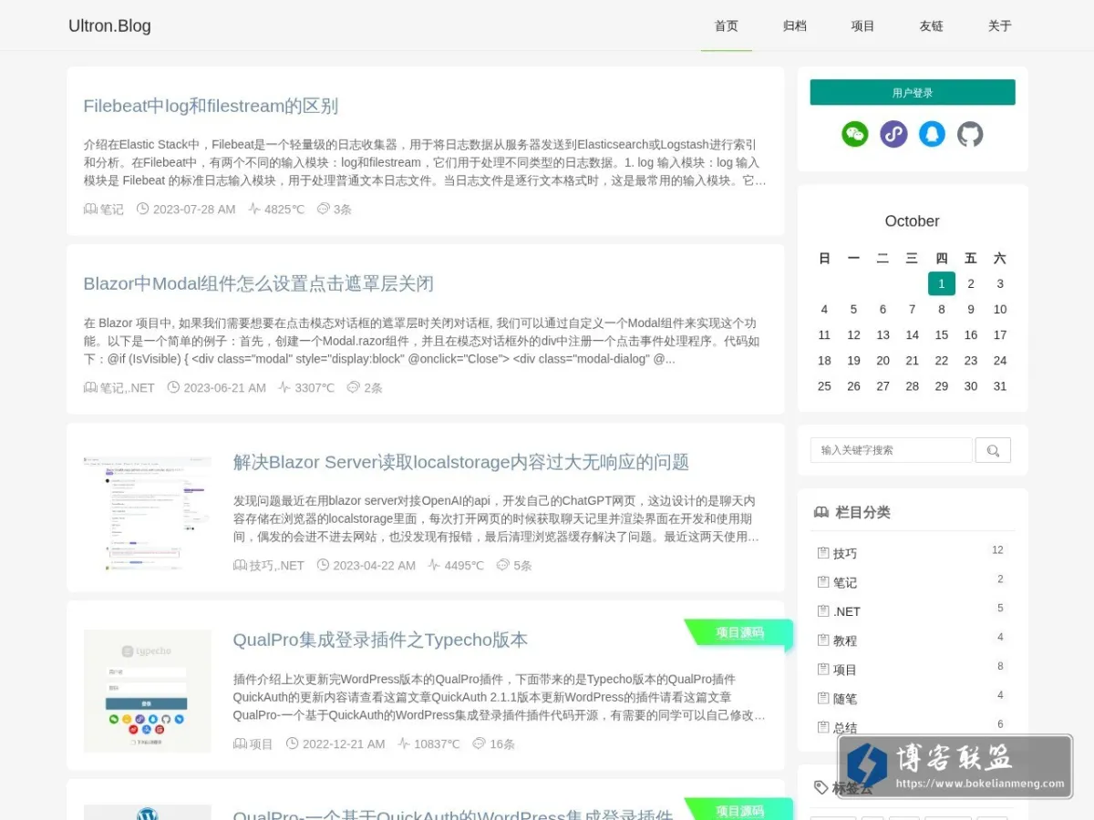Open the .NET category in sidebar
1094x820 pixels.
point(847,611)
